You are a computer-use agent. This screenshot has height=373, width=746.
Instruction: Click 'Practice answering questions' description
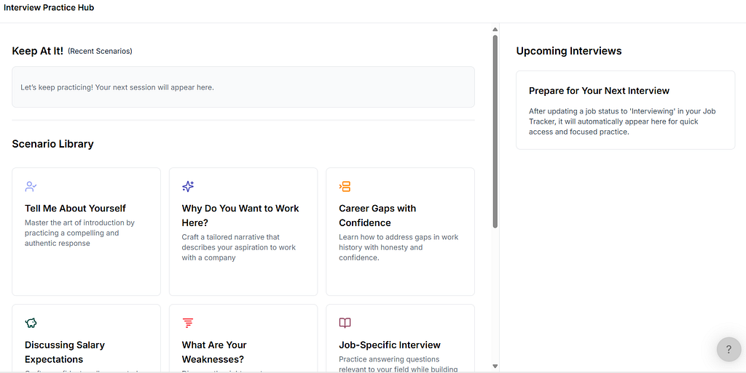[398, 364]
